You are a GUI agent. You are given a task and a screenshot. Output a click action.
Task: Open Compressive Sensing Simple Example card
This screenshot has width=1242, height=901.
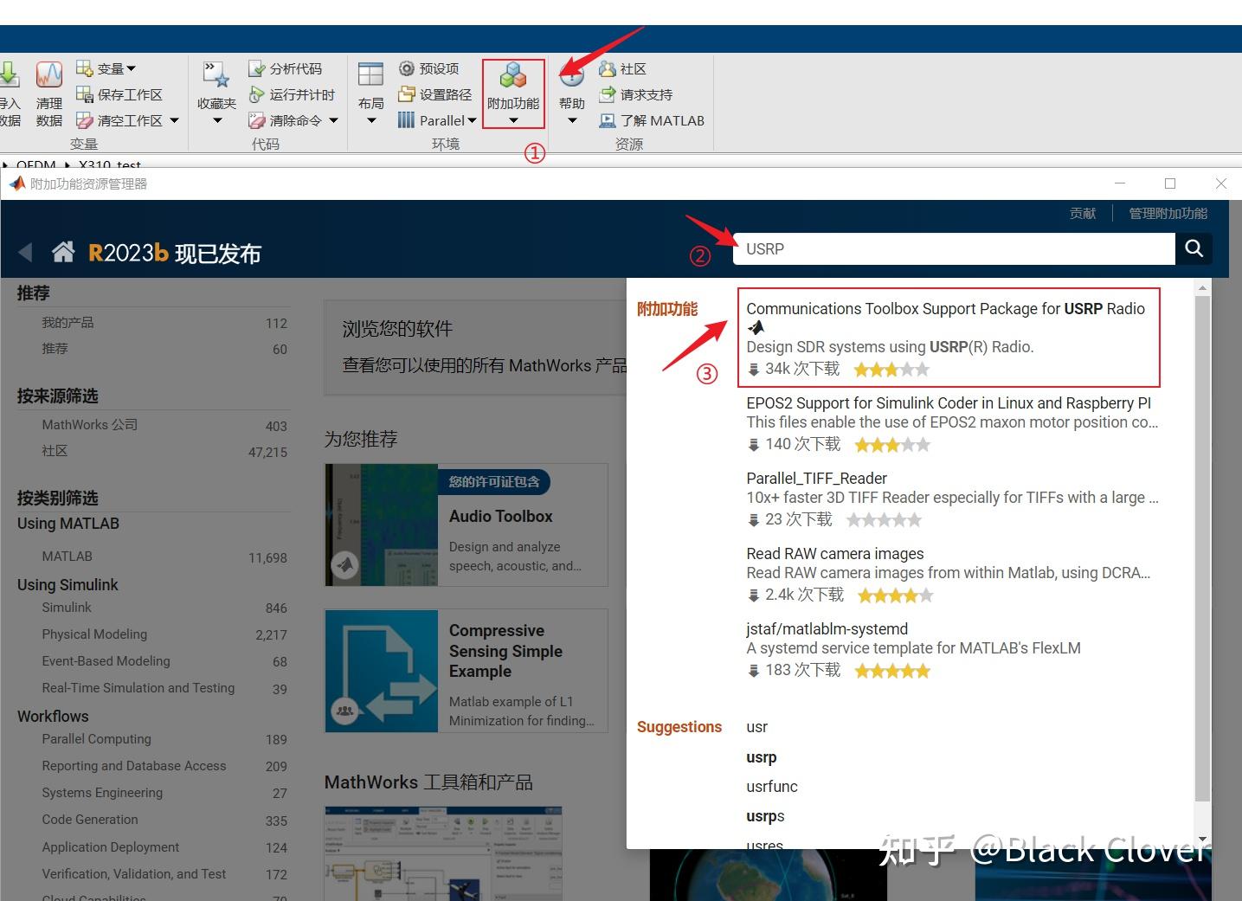tap(467, 671)
